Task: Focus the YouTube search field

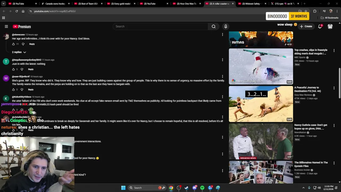Action: click(x=160, y=26)
